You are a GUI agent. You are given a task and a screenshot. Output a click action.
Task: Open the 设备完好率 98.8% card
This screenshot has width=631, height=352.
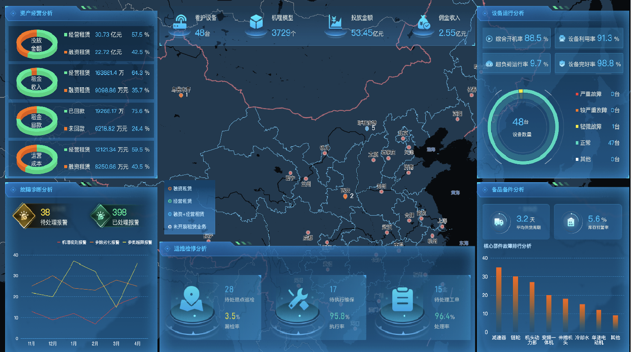(589, 64)
